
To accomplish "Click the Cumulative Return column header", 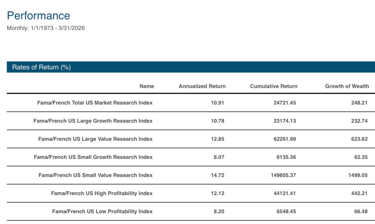I will click(273, 86).
